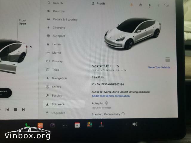Screen dimensions: 191x143
Task: Skip to next media track
Action: tap(24, 110)
